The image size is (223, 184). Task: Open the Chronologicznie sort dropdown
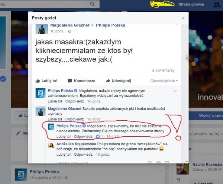(164, 81)
